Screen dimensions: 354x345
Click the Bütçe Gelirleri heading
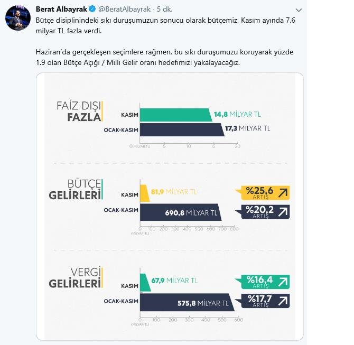pyautogui.click(x=76, y=190)
